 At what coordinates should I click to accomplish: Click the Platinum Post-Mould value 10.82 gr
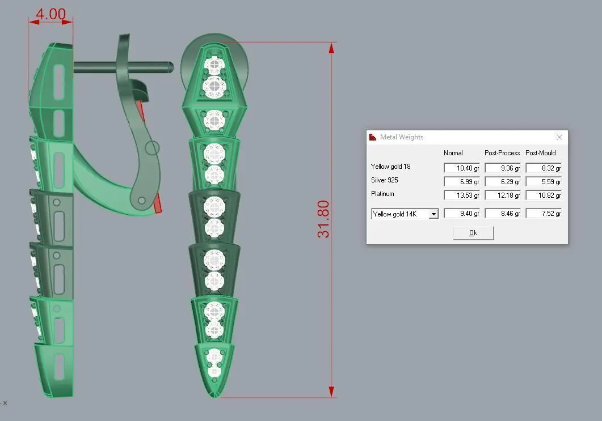(x=544, y=195)
